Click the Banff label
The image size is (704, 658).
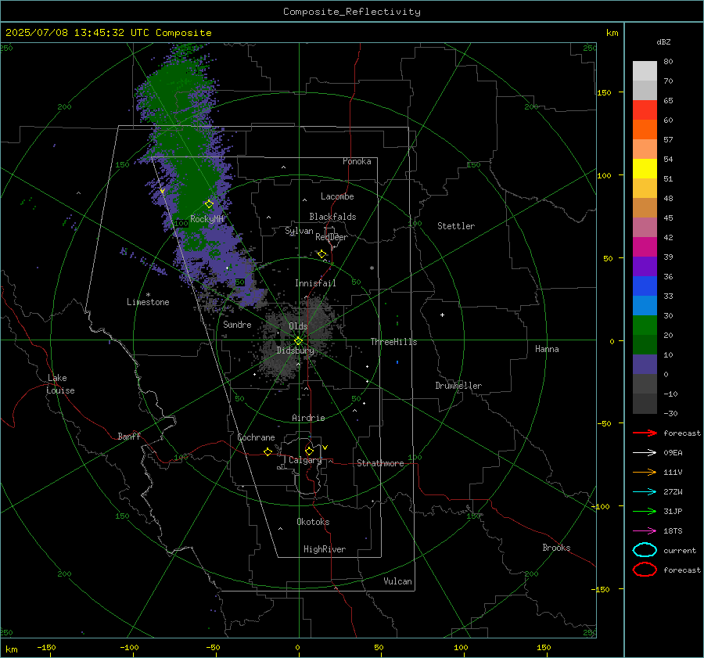(x=129, y=437)
